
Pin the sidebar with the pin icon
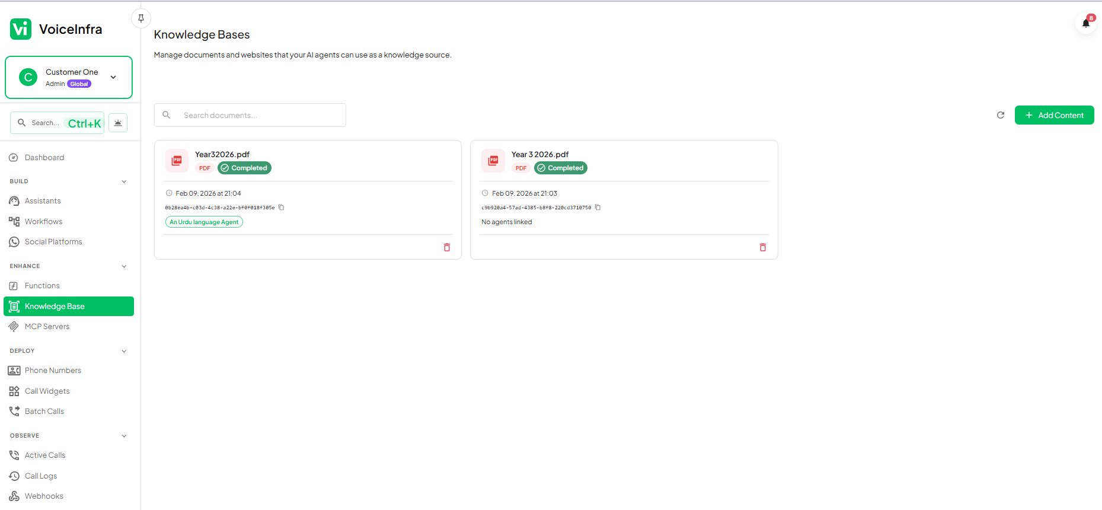point(141,18)
